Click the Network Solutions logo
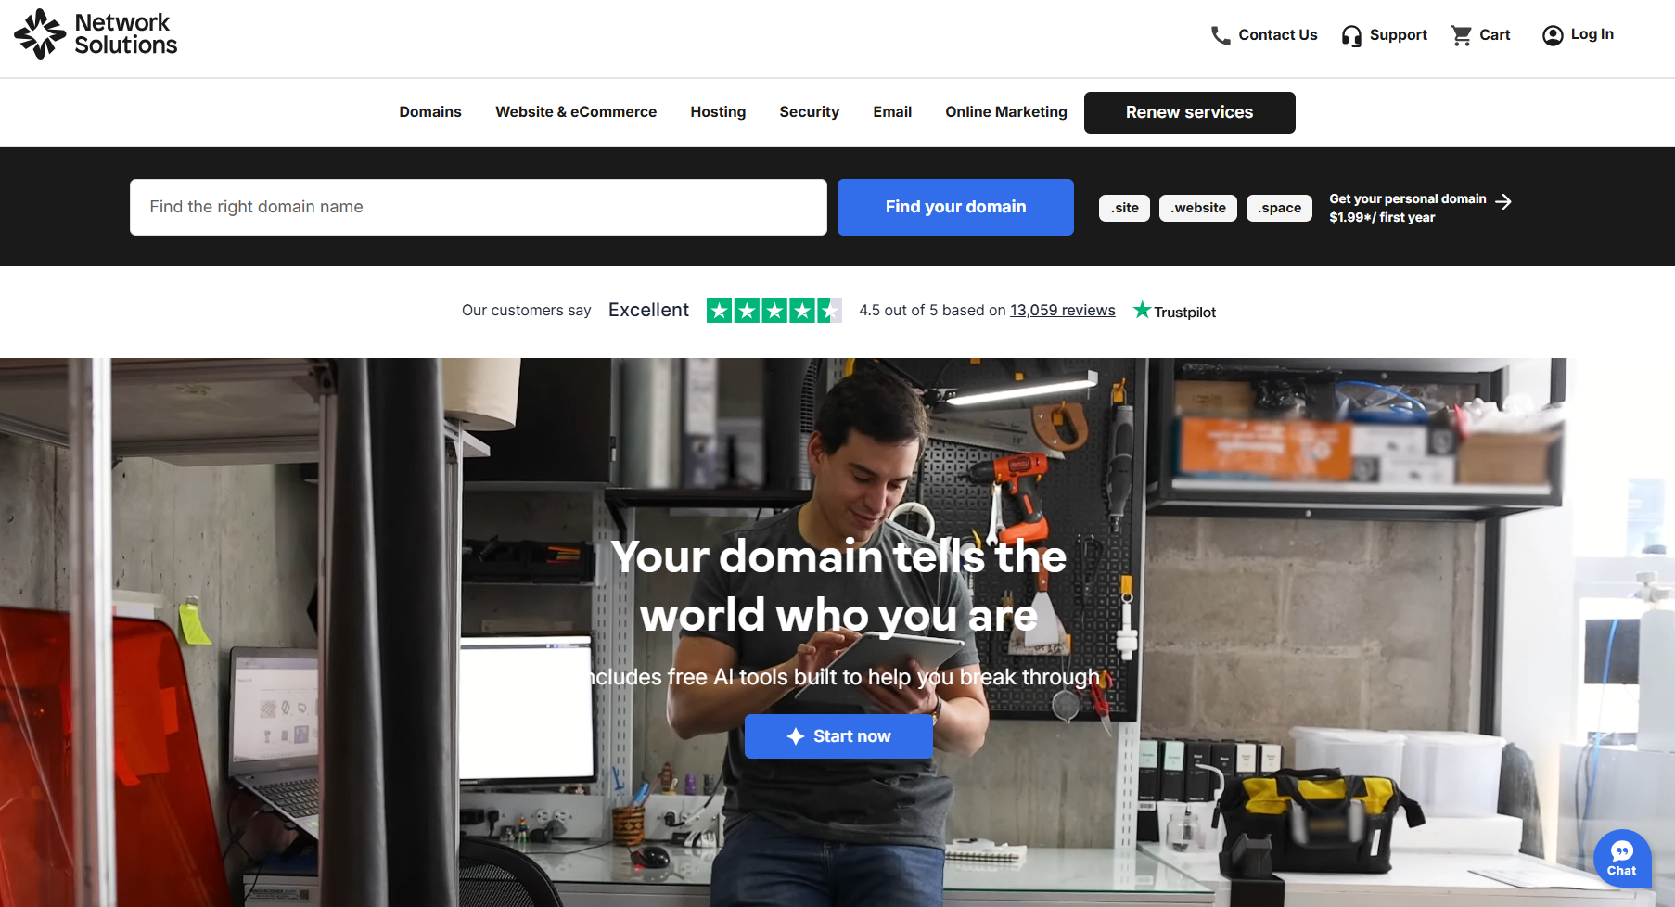 [x=96, y=34]
